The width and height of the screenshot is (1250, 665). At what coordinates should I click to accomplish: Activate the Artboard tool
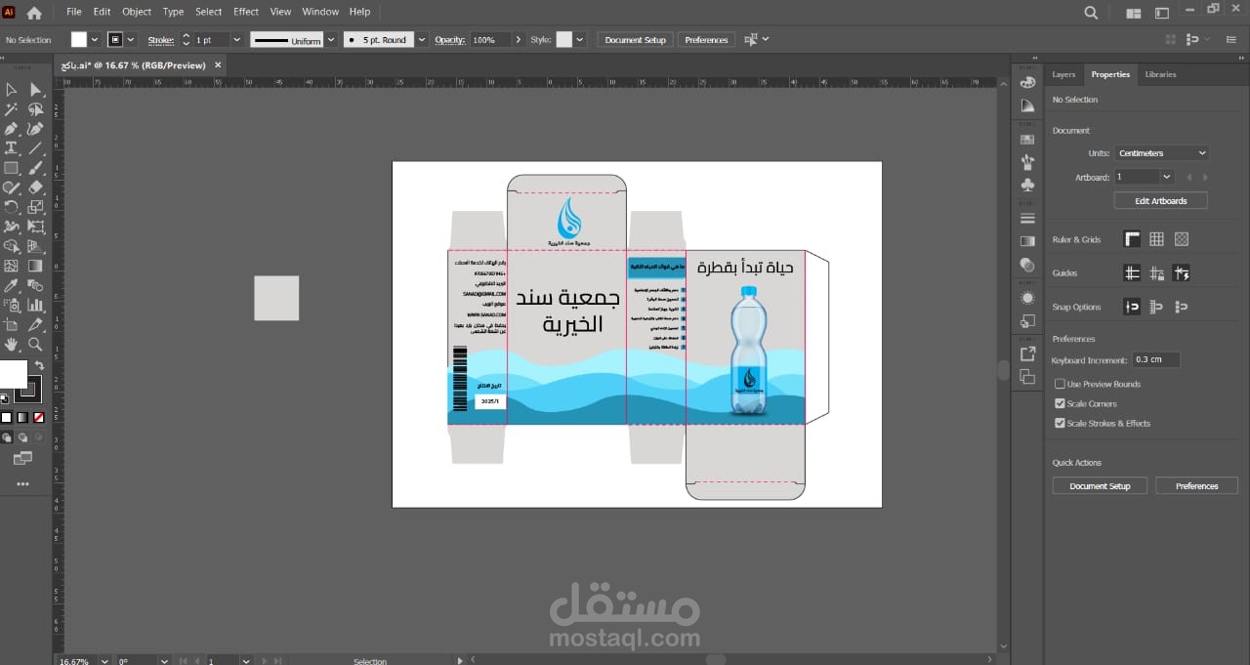12,324
